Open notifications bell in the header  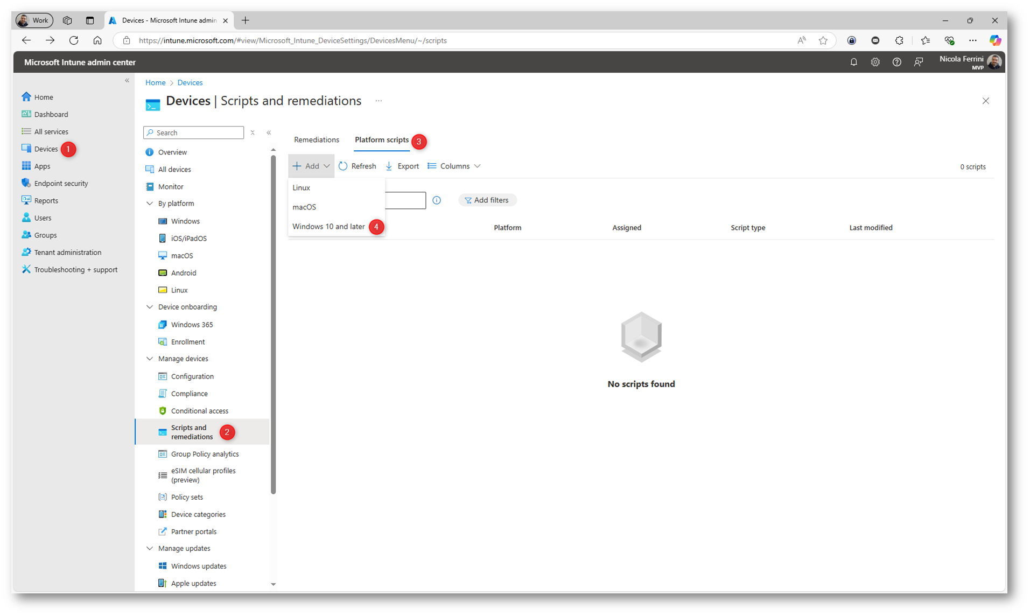point(853,62)
